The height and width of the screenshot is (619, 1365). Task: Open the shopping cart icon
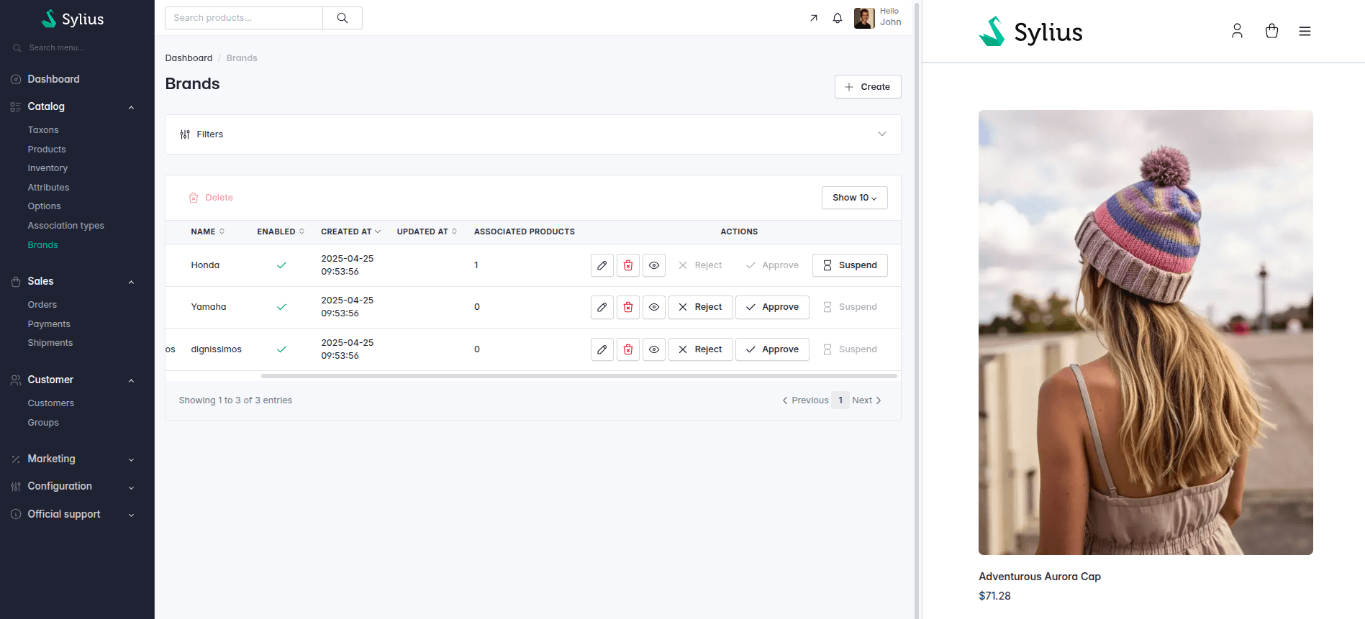(x=1271, y=31)
